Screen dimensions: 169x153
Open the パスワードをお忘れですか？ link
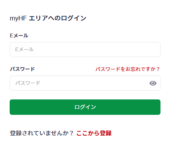(x=128, y=69)
